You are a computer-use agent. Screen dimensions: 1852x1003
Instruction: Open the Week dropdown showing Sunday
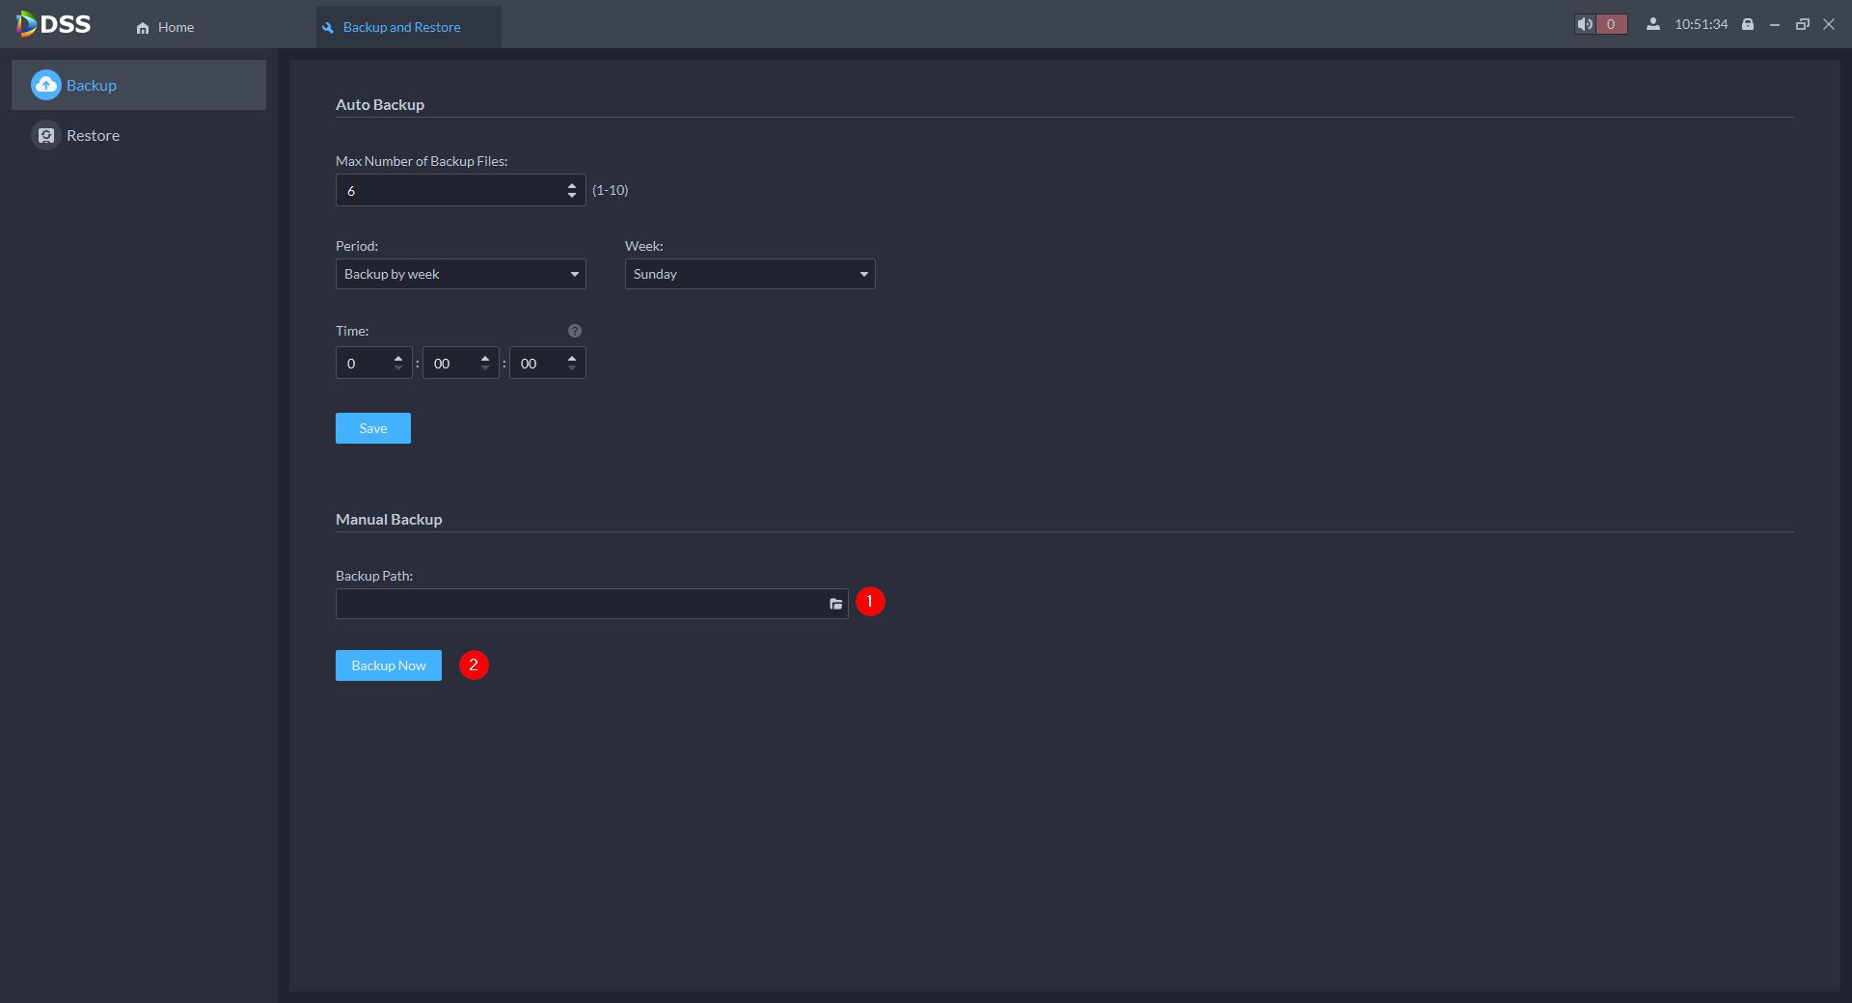[750, 274]
